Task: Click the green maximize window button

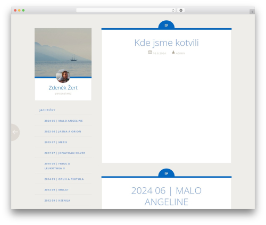Action: coord(23,11)
